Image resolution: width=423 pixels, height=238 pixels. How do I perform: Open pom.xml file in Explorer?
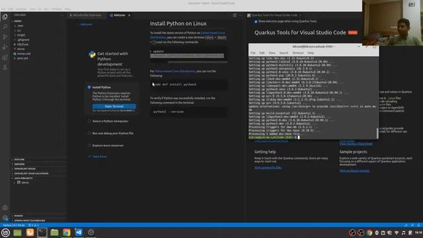[22, 58]
